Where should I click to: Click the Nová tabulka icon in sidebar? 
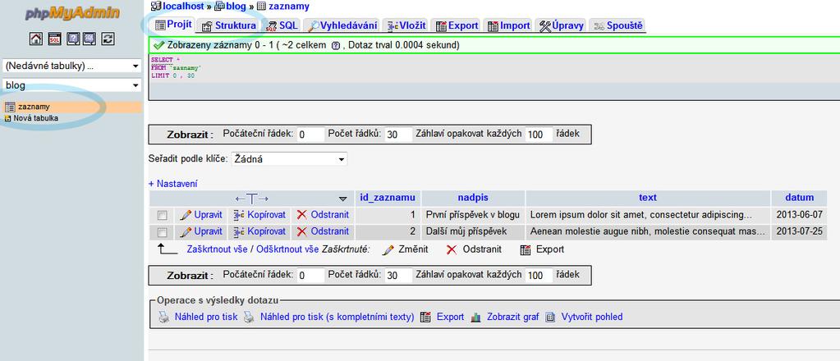tap(7, 118)
